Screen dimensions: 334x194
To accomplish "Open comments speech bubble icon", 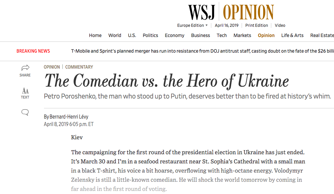I will (x=25, y=112).
